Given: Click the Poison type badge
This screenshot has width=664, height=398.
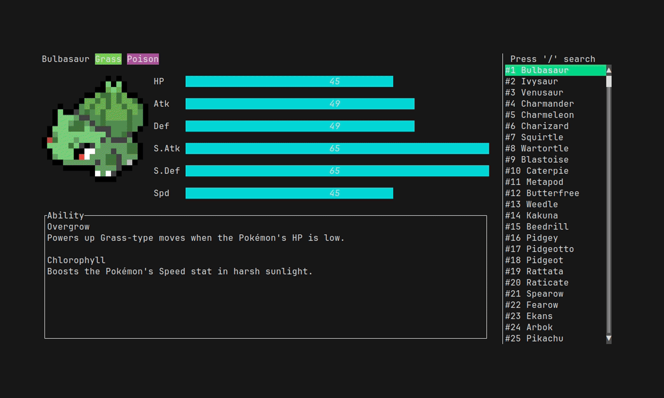Looking at the screenshot, I should 143,59.
